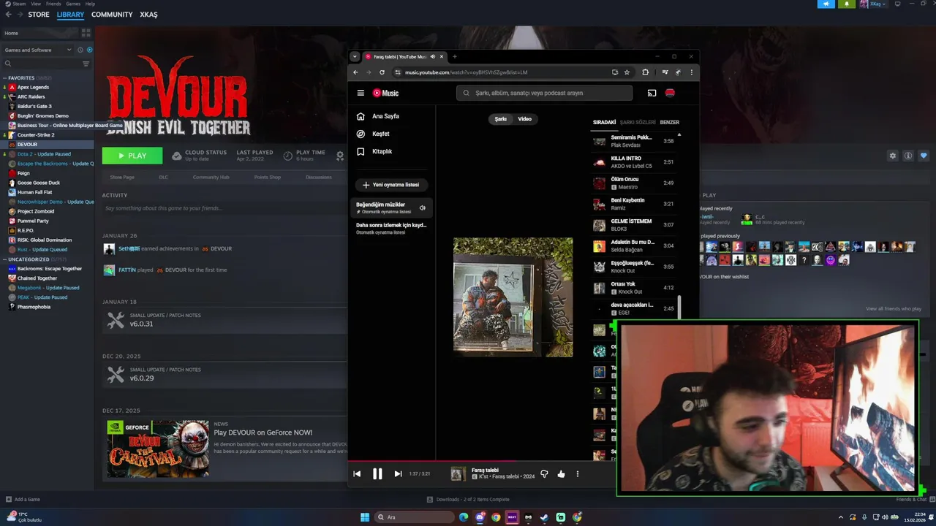Dislike the song Faraş talebi
The image size is (936, 526).
(x=544, y=474)
